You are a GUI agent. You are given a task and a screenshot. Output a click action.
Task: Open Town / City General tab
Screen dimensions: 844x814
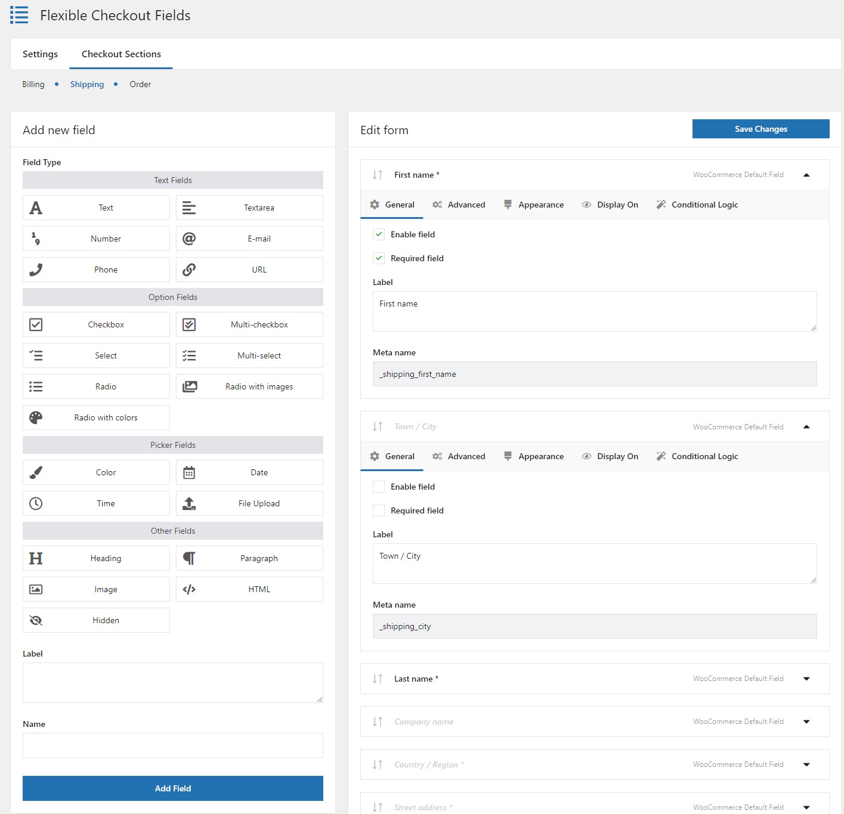point(392,456)
